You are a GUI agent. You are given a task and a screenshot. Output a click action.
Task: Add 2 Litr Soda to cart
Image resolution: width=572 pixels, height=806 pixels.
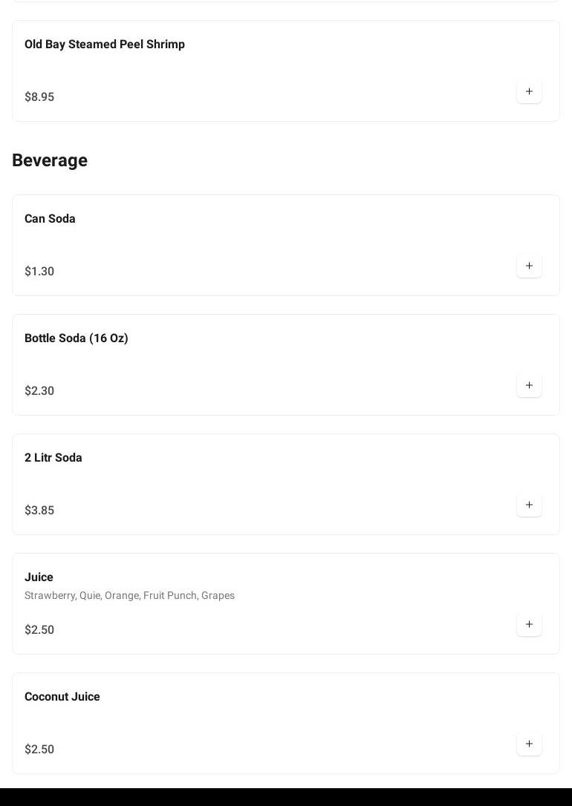point(529,505)
